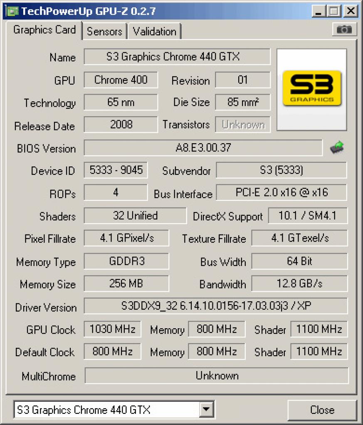The height and width of the screenshot is (425, 363).
Task: Minimize the GPU-Z window
Action: [318, 11]
